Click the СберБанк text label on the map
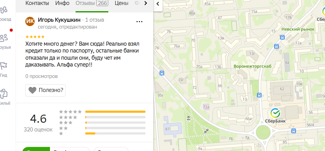Screen dimensions: 325x151 pyautogui.click(x=275, y=121)
